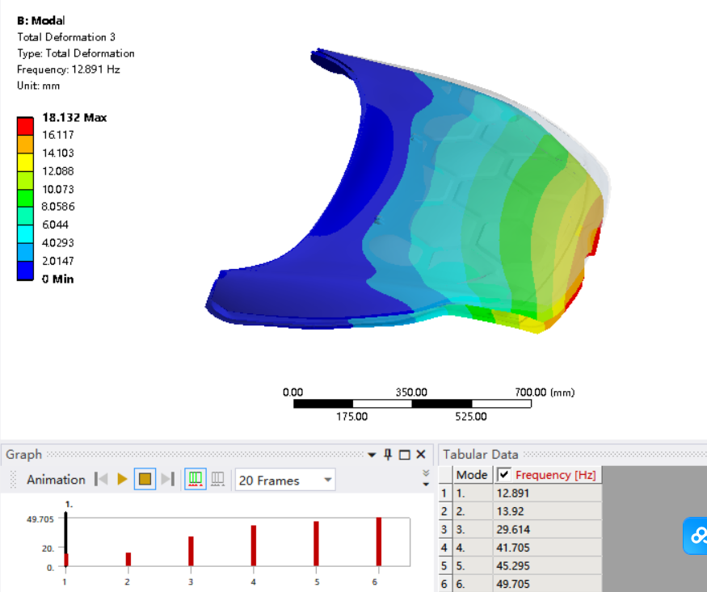Click the Graph panel title

[24, 455]
